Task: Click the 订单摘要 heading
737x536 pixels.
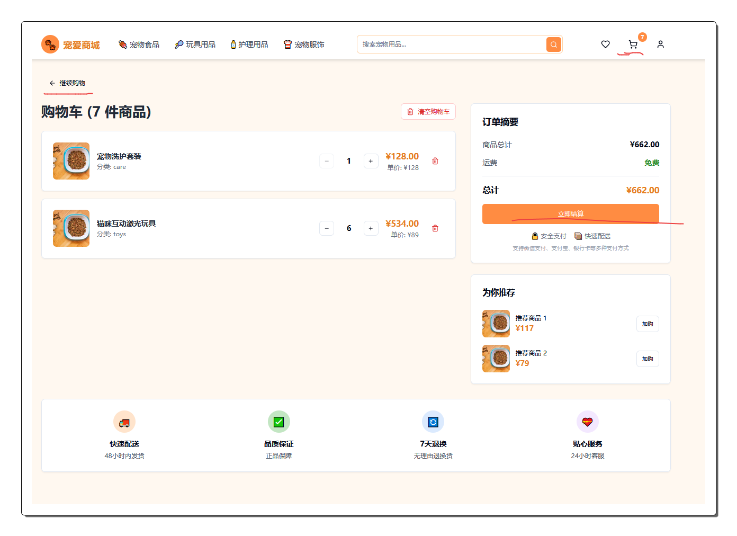Action: pos(500,122)
